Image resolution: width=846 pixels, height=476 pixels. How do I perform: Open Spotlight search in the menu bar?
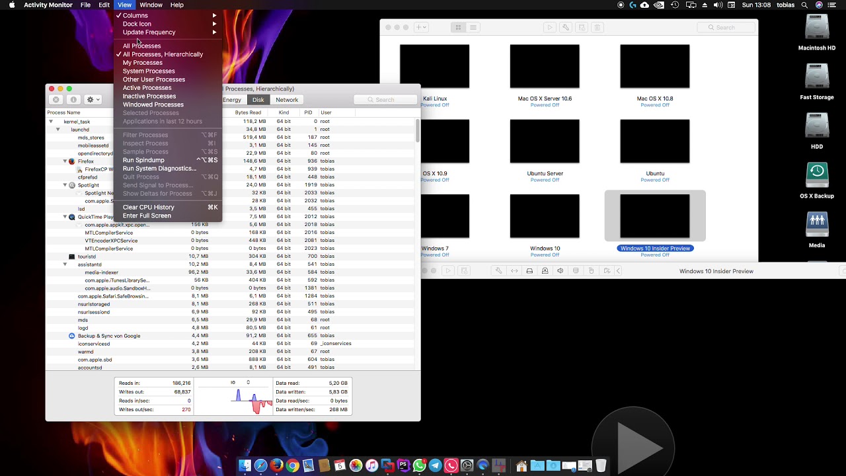[x=804, y=5]
